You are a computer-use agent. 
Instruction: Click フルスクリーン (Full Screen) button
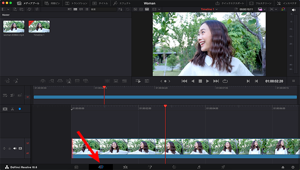[x=260, y=3]
